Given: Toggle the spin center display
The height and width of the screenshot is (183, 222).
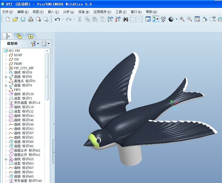Looking at the screenshot, I should pos(156,19).
